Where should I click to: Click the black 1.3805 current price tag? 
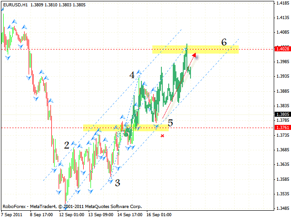(281, 114)
